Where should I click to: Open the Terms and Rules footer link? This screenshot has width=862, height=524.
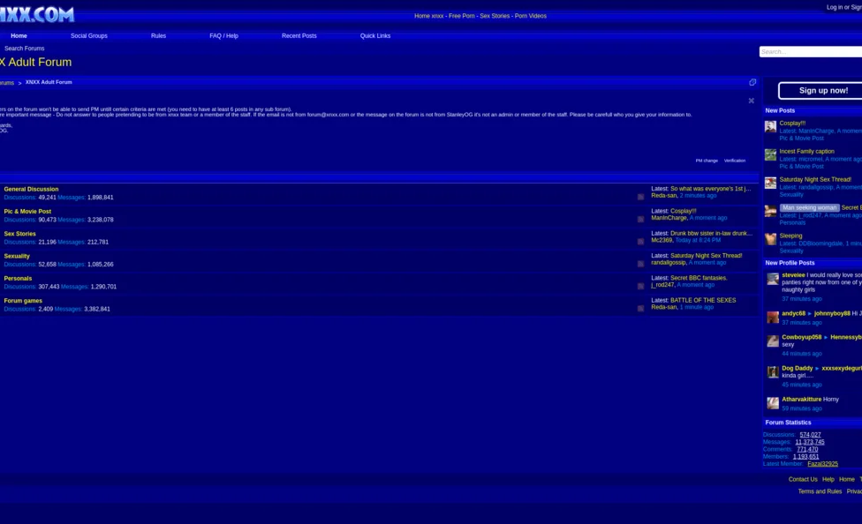point(819,491)
